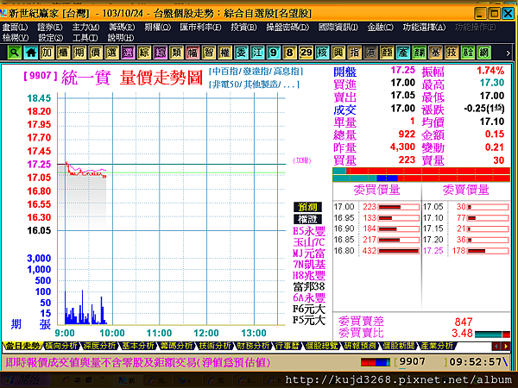Click the 委買賣比 ratio bar
Screen dimensions: 518x388
[492, 335]
